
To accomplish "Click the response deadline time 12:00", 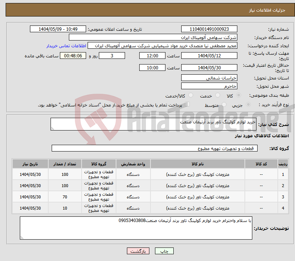I will tap(152, 55).
